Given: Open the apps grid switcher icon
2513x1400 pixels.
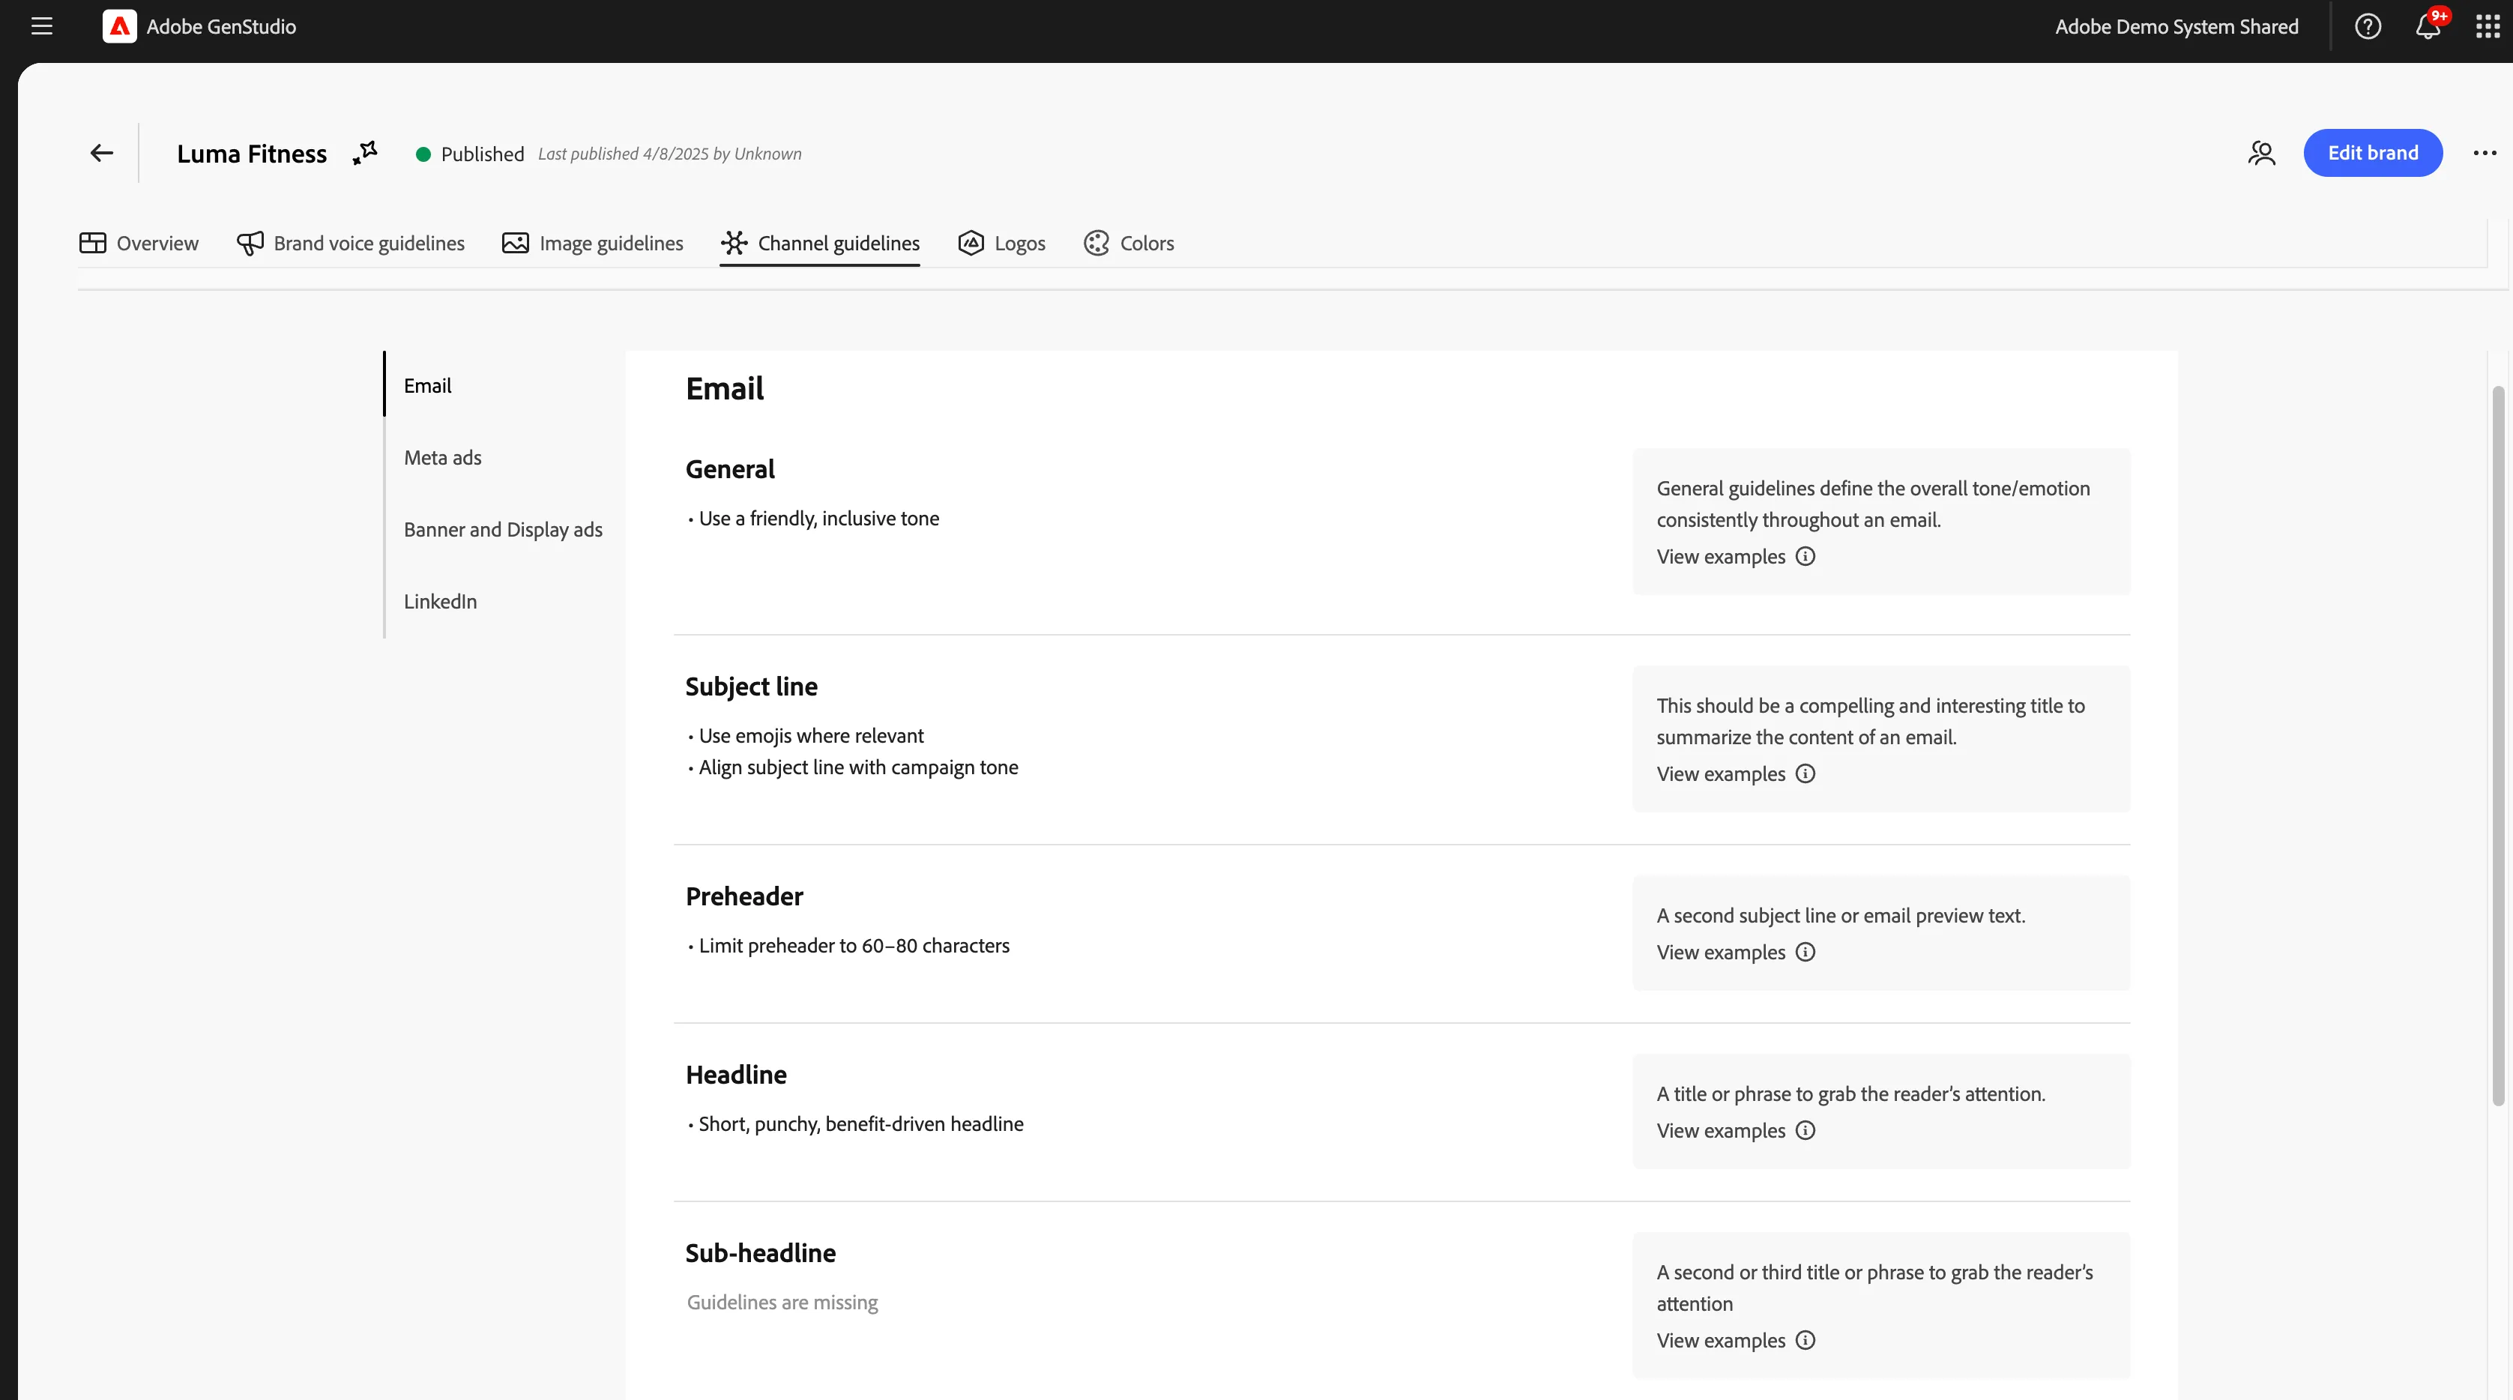Looking at the screenshot, I should pos(2488,26).
